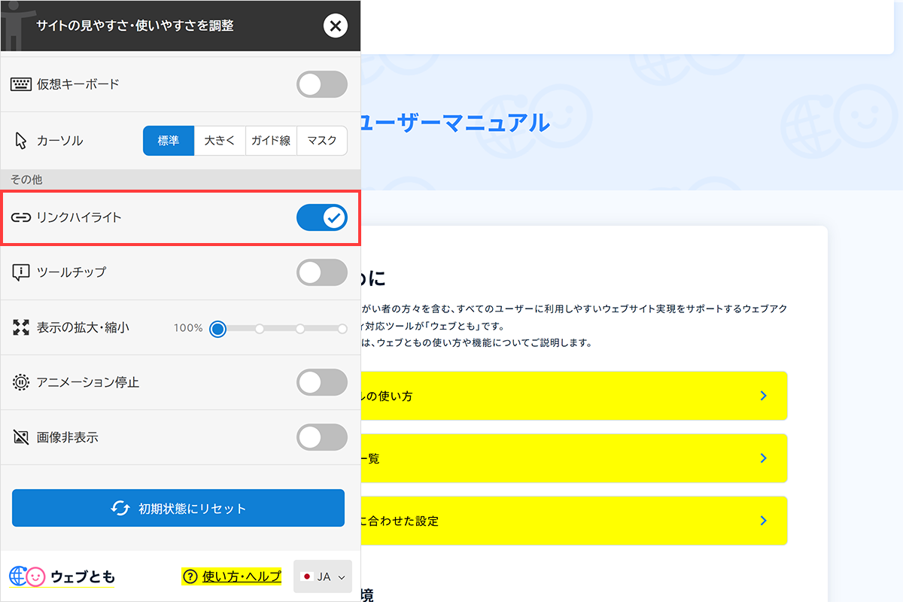Click the virtual keyboard (仮想キーボード) icon
This screenshot has width=903, height=602.
(x=22, y=84)
